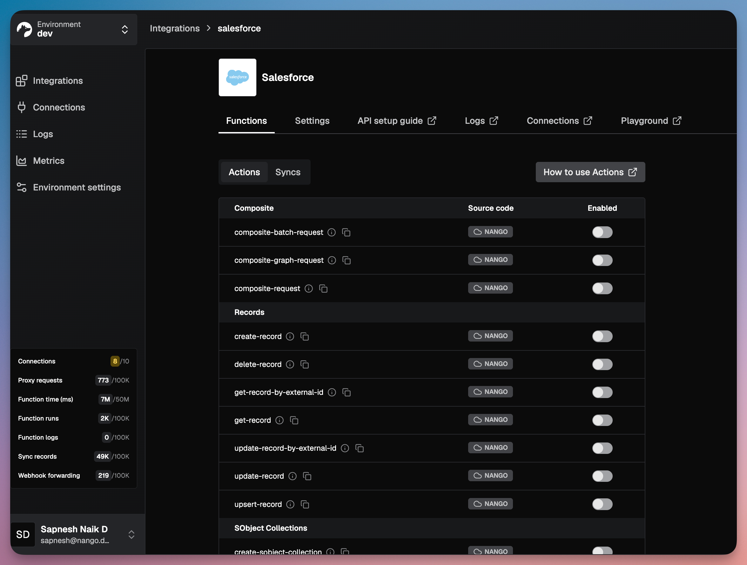
Task: Open Connections sidebar plug icon
Action: pyautogui.click(x=22, y=107)
